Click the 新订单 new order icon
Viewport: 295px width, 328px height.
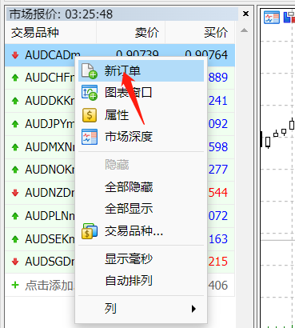click(x=90, y=71)
